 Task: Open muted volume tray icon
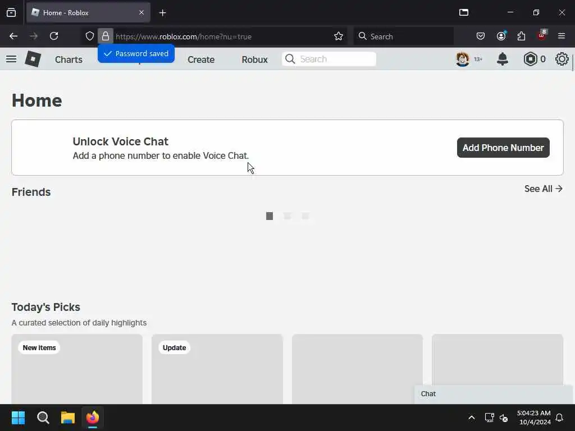tap(504, 418)
